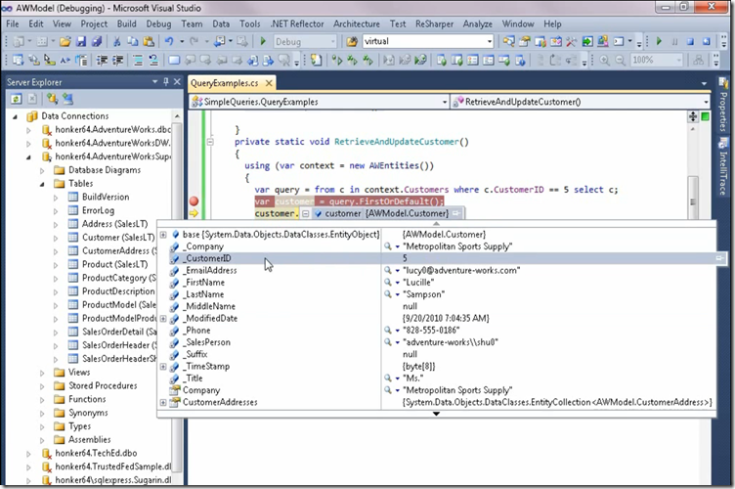Collapse RetrieveAndUpdateCustomer method outline box
The height and width of the screenshot is (489, 735).
coord(210,142)
